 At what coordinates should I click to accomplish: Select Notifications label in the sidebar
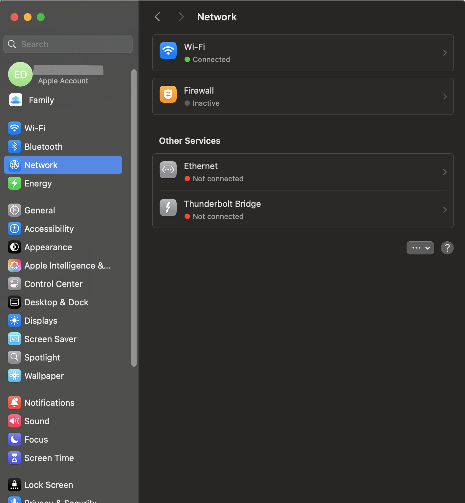pyautogui.click(x=50, y=403)
